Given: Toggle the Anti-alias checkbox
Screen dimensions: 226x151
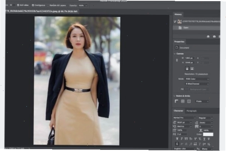Looking at the screenshot, I should (x=18, y=5).
